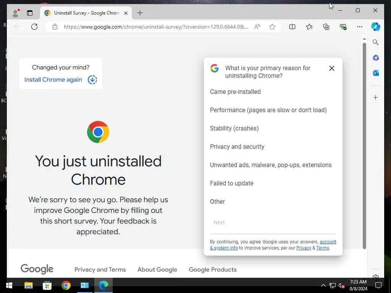Screen dimensions: 391x293
Task: Open the Edge profile icon
Action: (16, 13)
